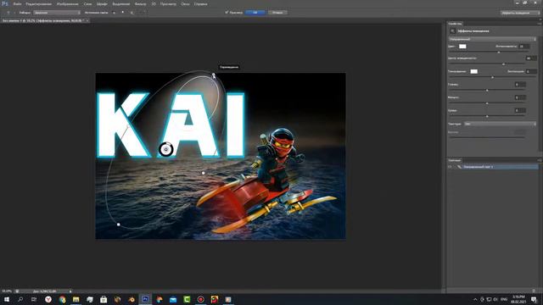Click the system clock on the taskbar
The width and height of the screenshot is (543, 305).
coord(518,299)
